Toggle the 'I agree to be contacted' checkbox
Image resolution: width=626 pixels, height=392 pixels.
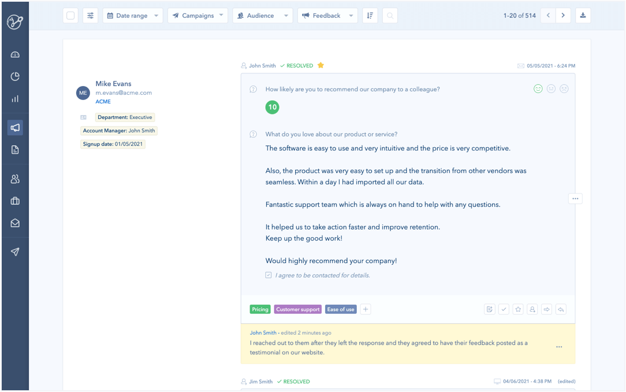point(269,275)
